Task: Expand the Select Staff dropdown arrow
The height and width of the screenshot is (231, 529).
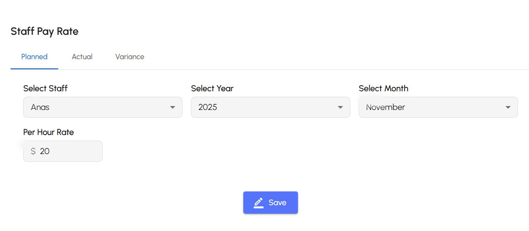Action: (173, 107)
